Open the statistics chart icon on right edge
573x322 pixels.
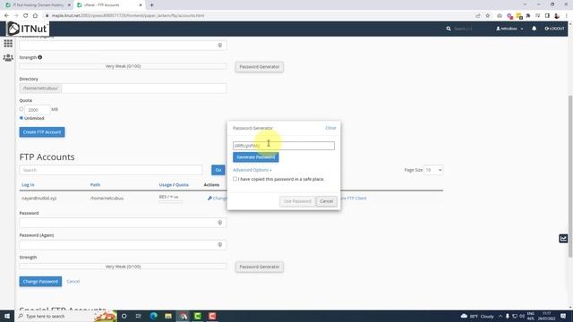tap(563, 239)
